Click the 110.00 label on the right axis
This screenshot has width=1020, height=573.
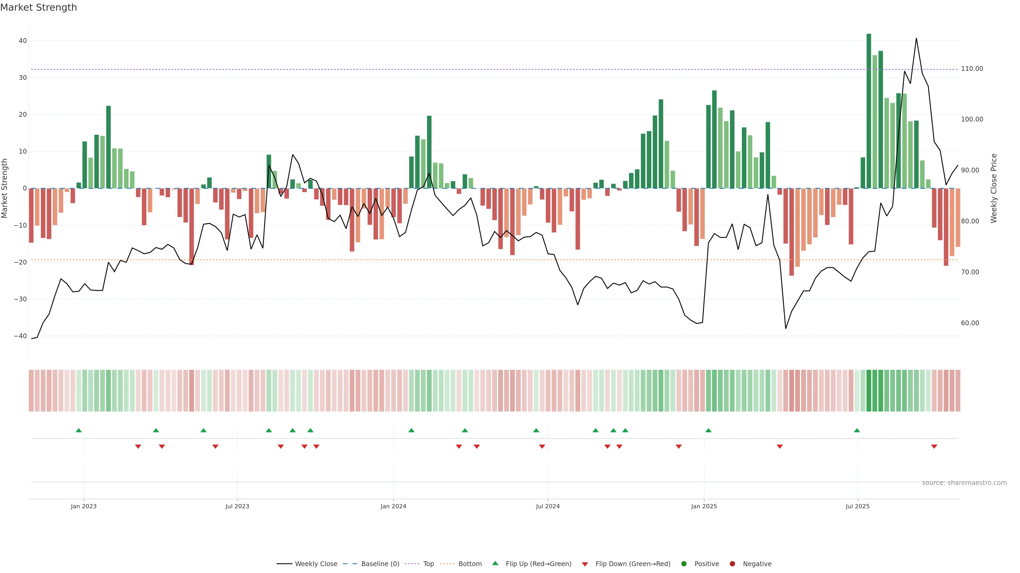pos(972,69)
